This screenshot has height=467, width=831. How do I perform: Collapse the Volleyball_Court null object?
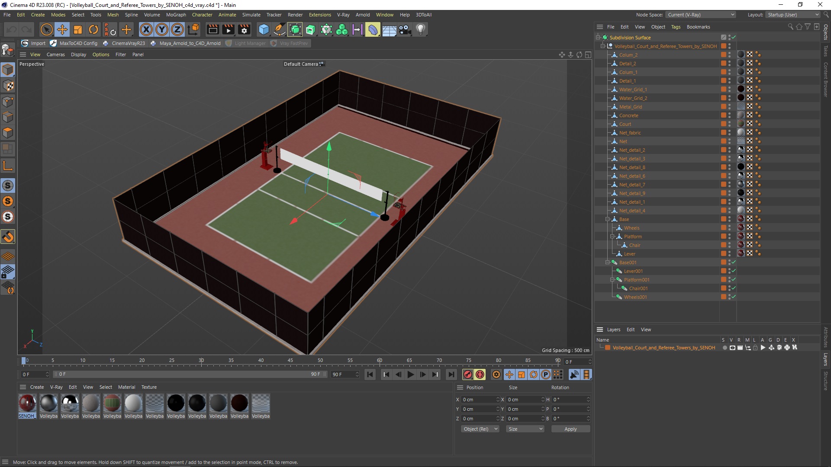[x=603, y=46]
